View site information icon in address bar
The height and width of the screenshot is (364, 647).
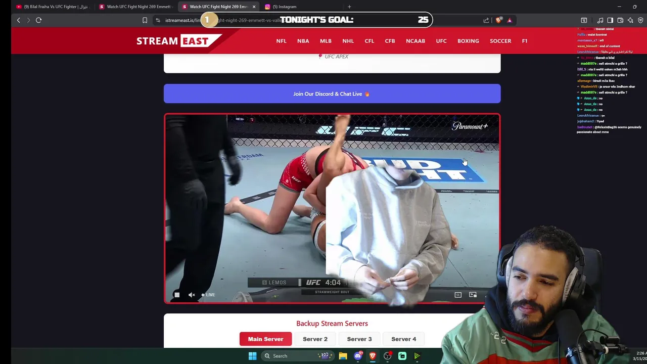tap(158, 20)
